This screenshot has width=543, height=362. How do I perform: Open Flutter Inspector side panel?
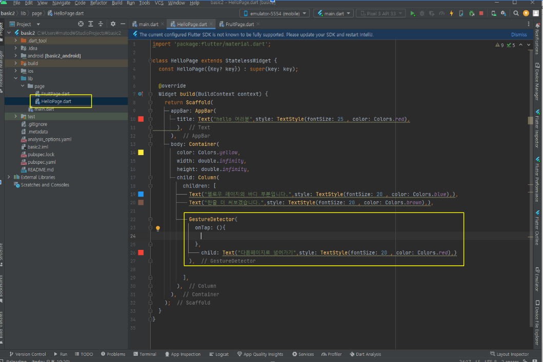point(537,129)
